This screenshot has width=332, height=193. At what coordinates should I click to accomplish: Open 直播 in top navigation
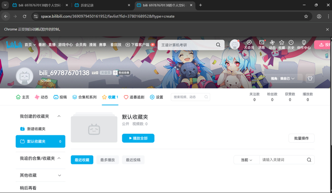52,45
